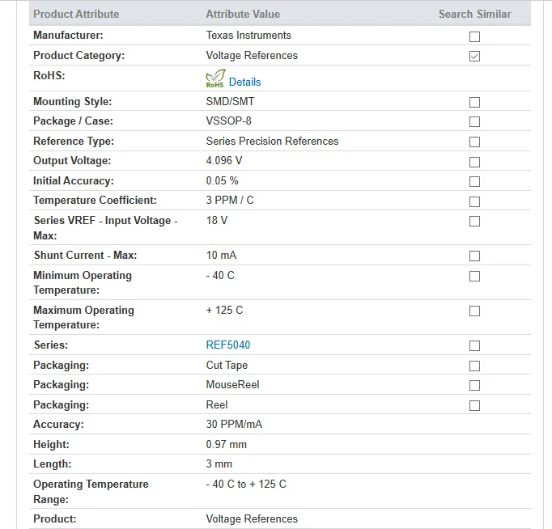This screenshot has width=552, height=529.
Task: Click the 30 PPM/mA accuracy value
Action: (x=234, y=424)
